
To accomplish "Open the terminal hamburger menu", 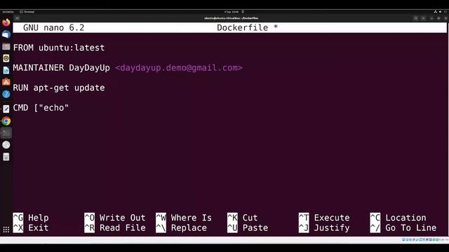I will pos(424,18).
